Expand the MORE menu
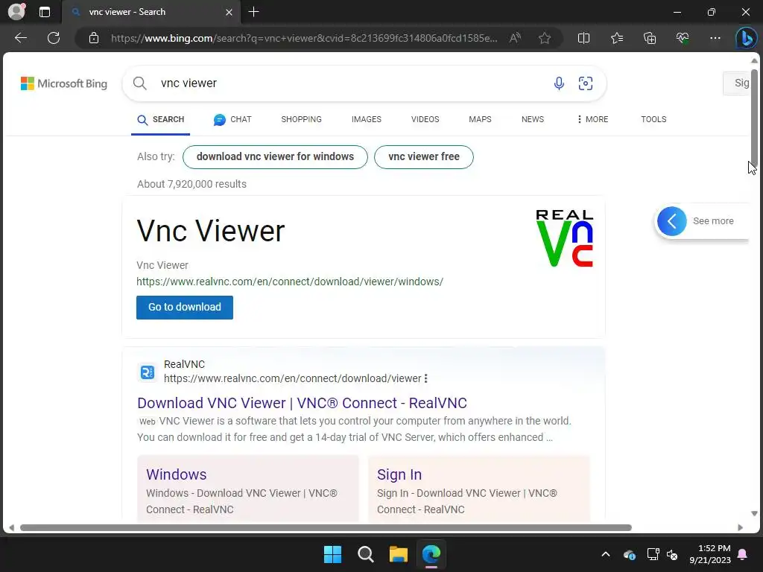The height and width of the screenshot is (572, 763). (592, 120)
